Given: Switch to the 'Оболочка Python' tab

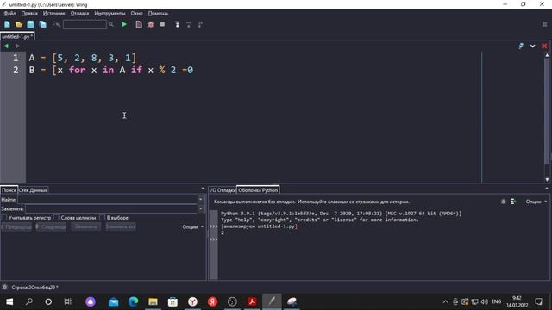Looking at the screenshot, I should 258,190.
